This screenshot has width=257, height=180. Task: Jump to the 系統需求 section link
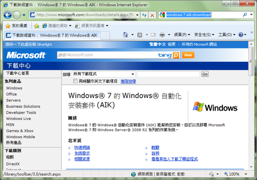(82, 153)
